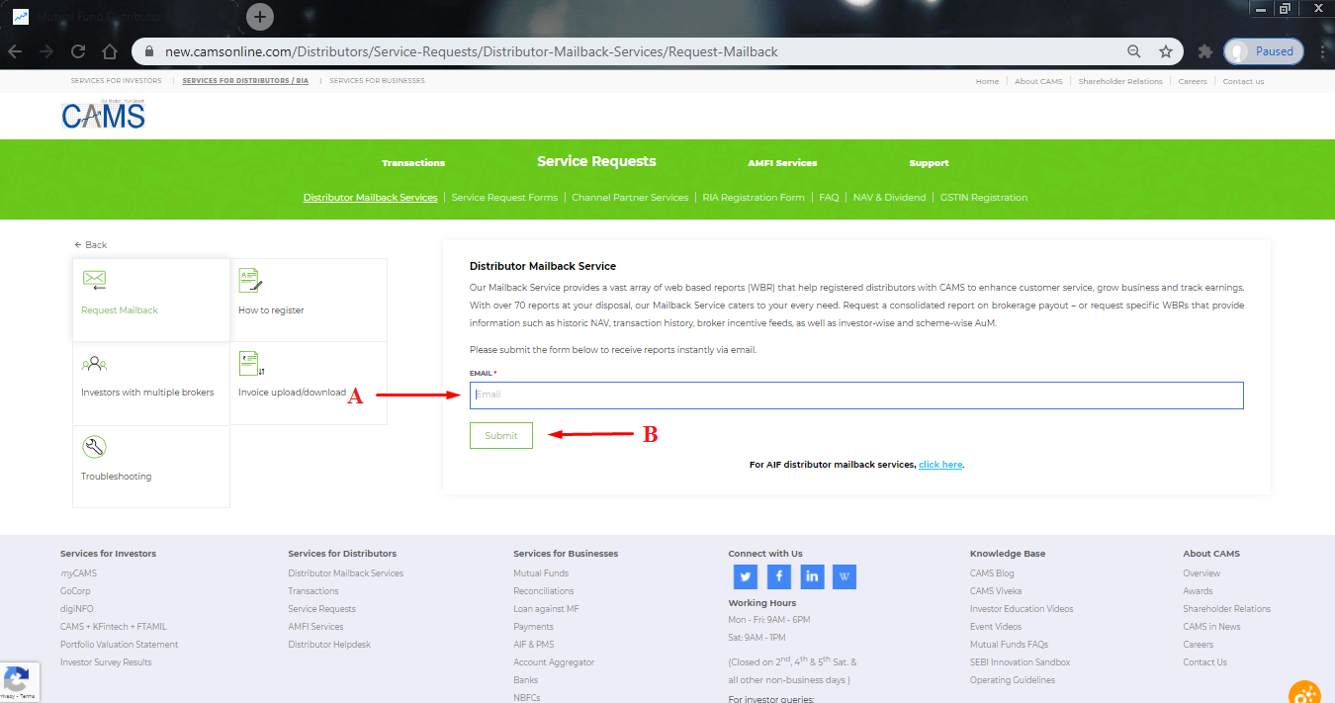Open digiNFO footer link

click(77, 609)
